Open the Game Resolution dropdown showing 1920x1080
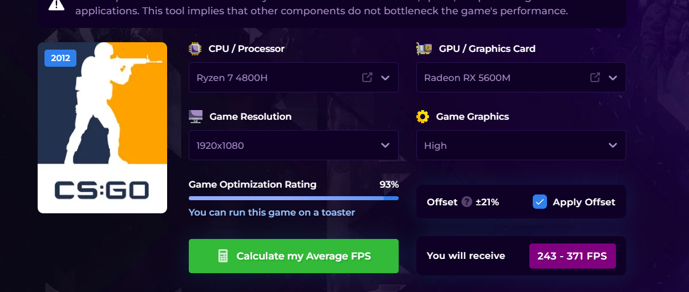The width and height of the screenshot is (689, 292). (x=293, y=145)
